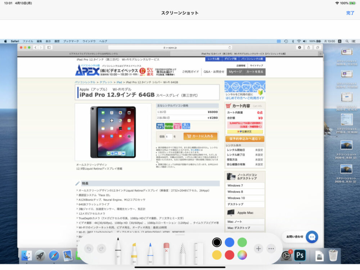Viewport: 360px width, 270px height.
Task: Click the Q&A・お問合せ link
Action: 214,72
